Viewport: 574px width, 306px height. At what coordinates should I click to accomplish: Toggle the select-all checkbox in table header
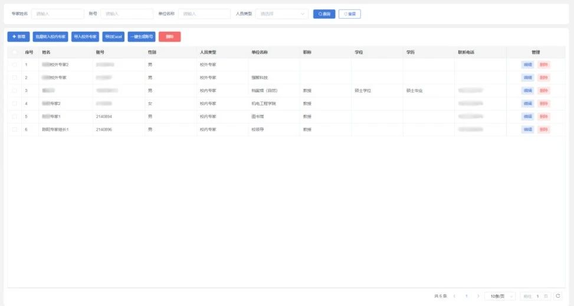[x=14, y=52]
